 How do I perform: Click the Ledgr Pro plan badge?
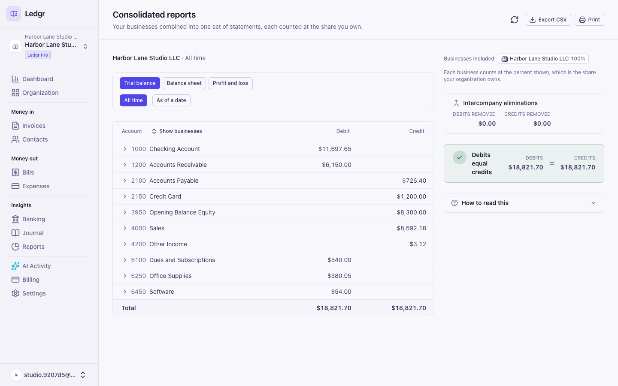pos(38,55)
